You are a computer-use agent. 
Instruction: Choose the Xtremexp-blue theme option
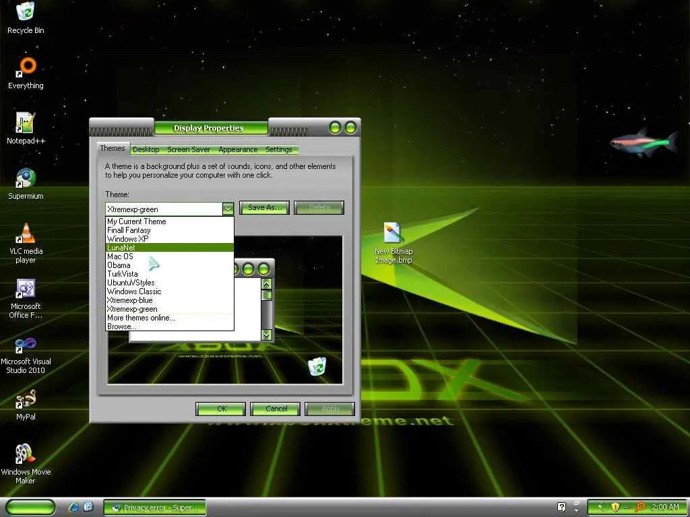pyautogui.click(x=169, y=300)
